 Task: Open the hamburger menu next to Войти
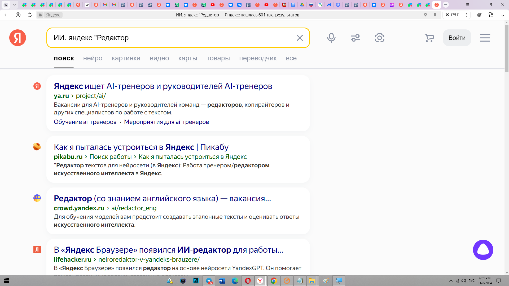click(485, 38)
